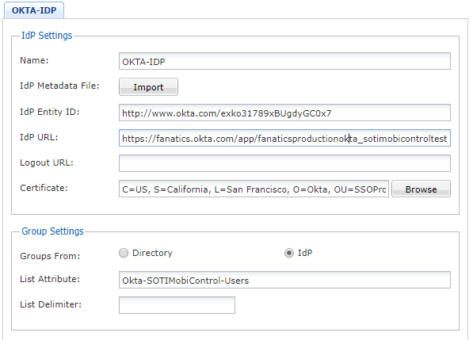Click the Certificate subject text field
Image resolution: width=473 pixels, height=340 pixels.
pos(254,189)
